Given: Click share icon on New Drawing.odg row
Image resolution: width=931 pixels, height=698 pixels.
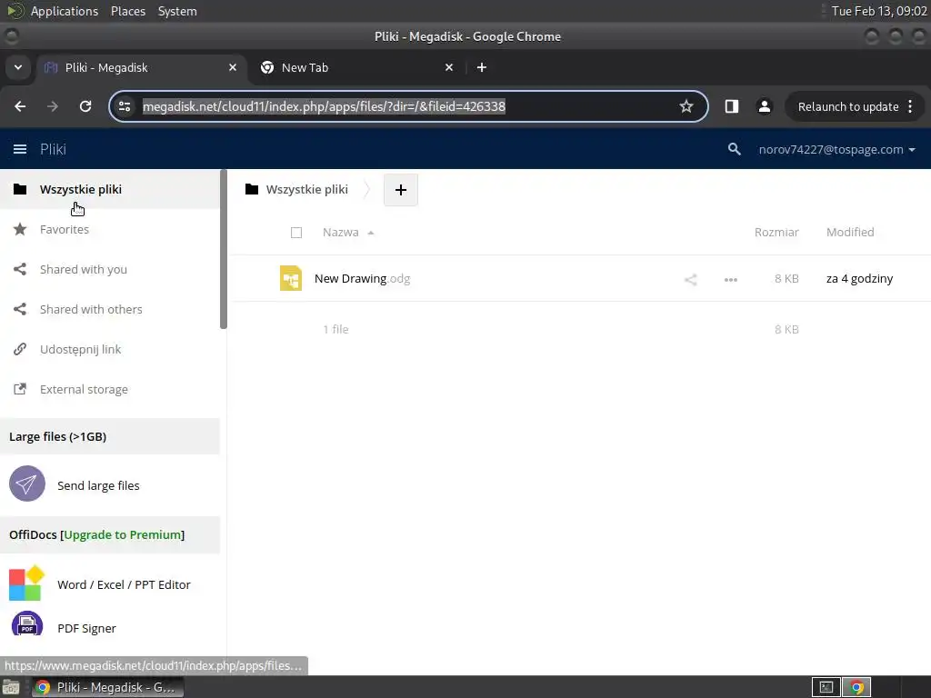Looking at the screenshot, I should click(x=690, y=279).
